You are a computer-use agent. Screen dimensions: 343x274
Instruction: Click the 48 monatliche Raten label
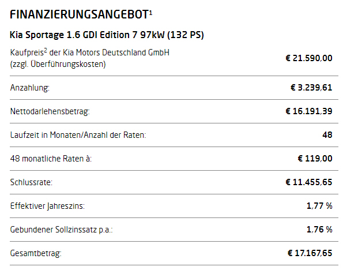click(x=51, y=159)
